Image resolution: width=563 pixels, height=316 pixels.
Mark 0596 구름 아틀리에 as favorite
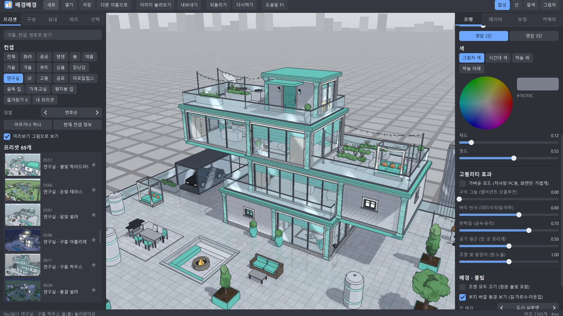coord(94,240)
